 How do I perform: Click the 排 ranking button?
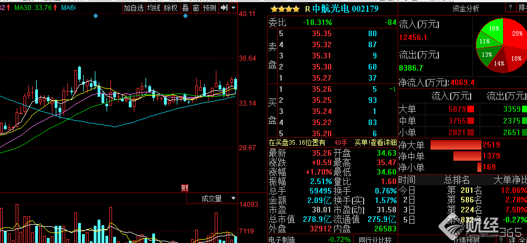[521, 7]
